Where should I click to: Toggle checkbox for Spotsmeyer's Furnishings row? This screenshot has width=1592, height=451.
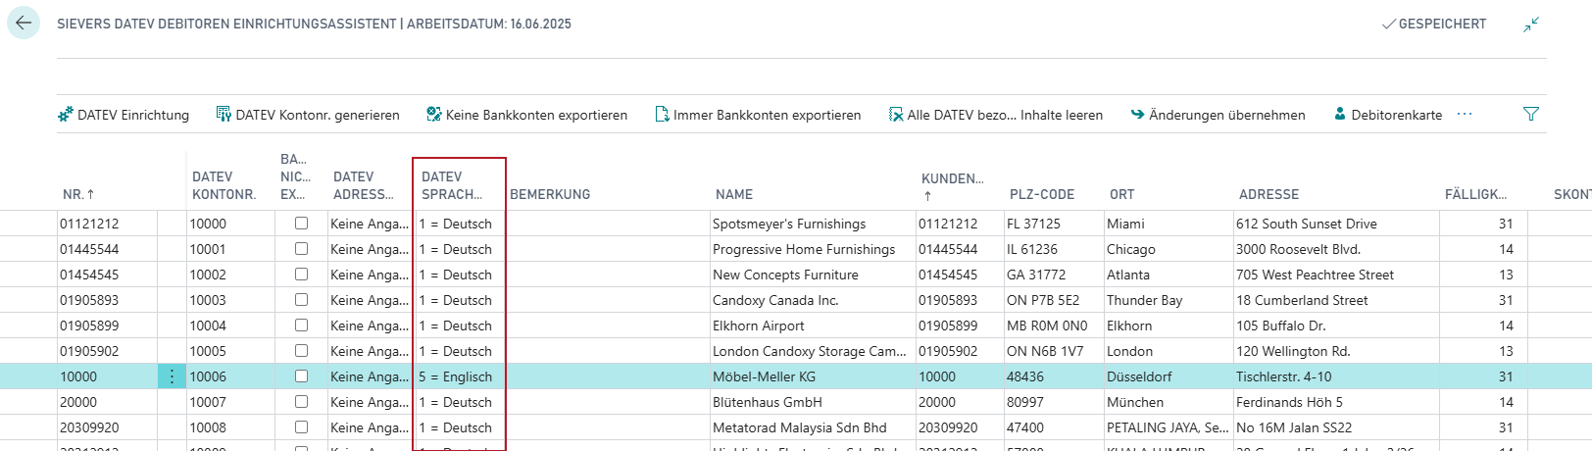pos(301,224)
